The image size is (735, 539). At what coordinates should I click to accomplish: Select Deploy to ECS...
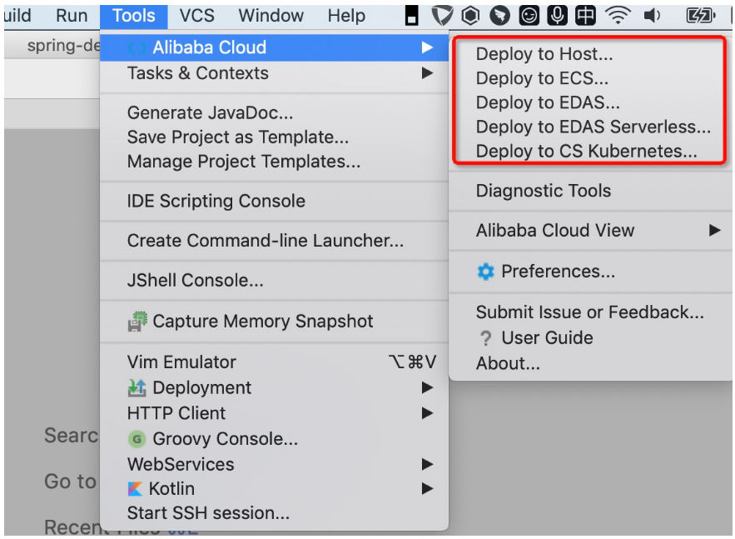(541, 79)
